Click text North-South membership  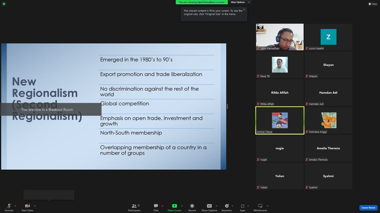[x=131, y=133]
